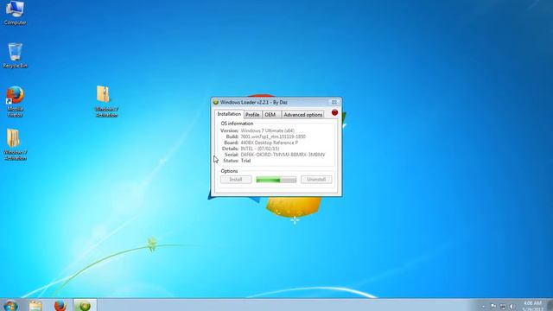Click the Build number value text

(273, 136)
